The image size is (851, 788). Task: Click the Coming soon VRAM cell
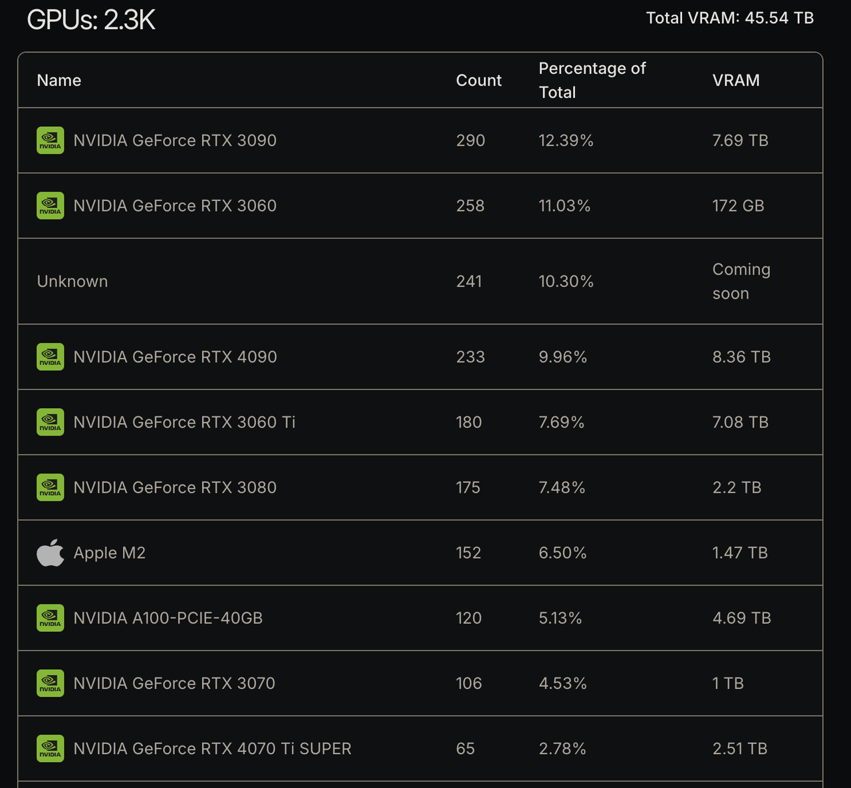[x=741, y=281]
